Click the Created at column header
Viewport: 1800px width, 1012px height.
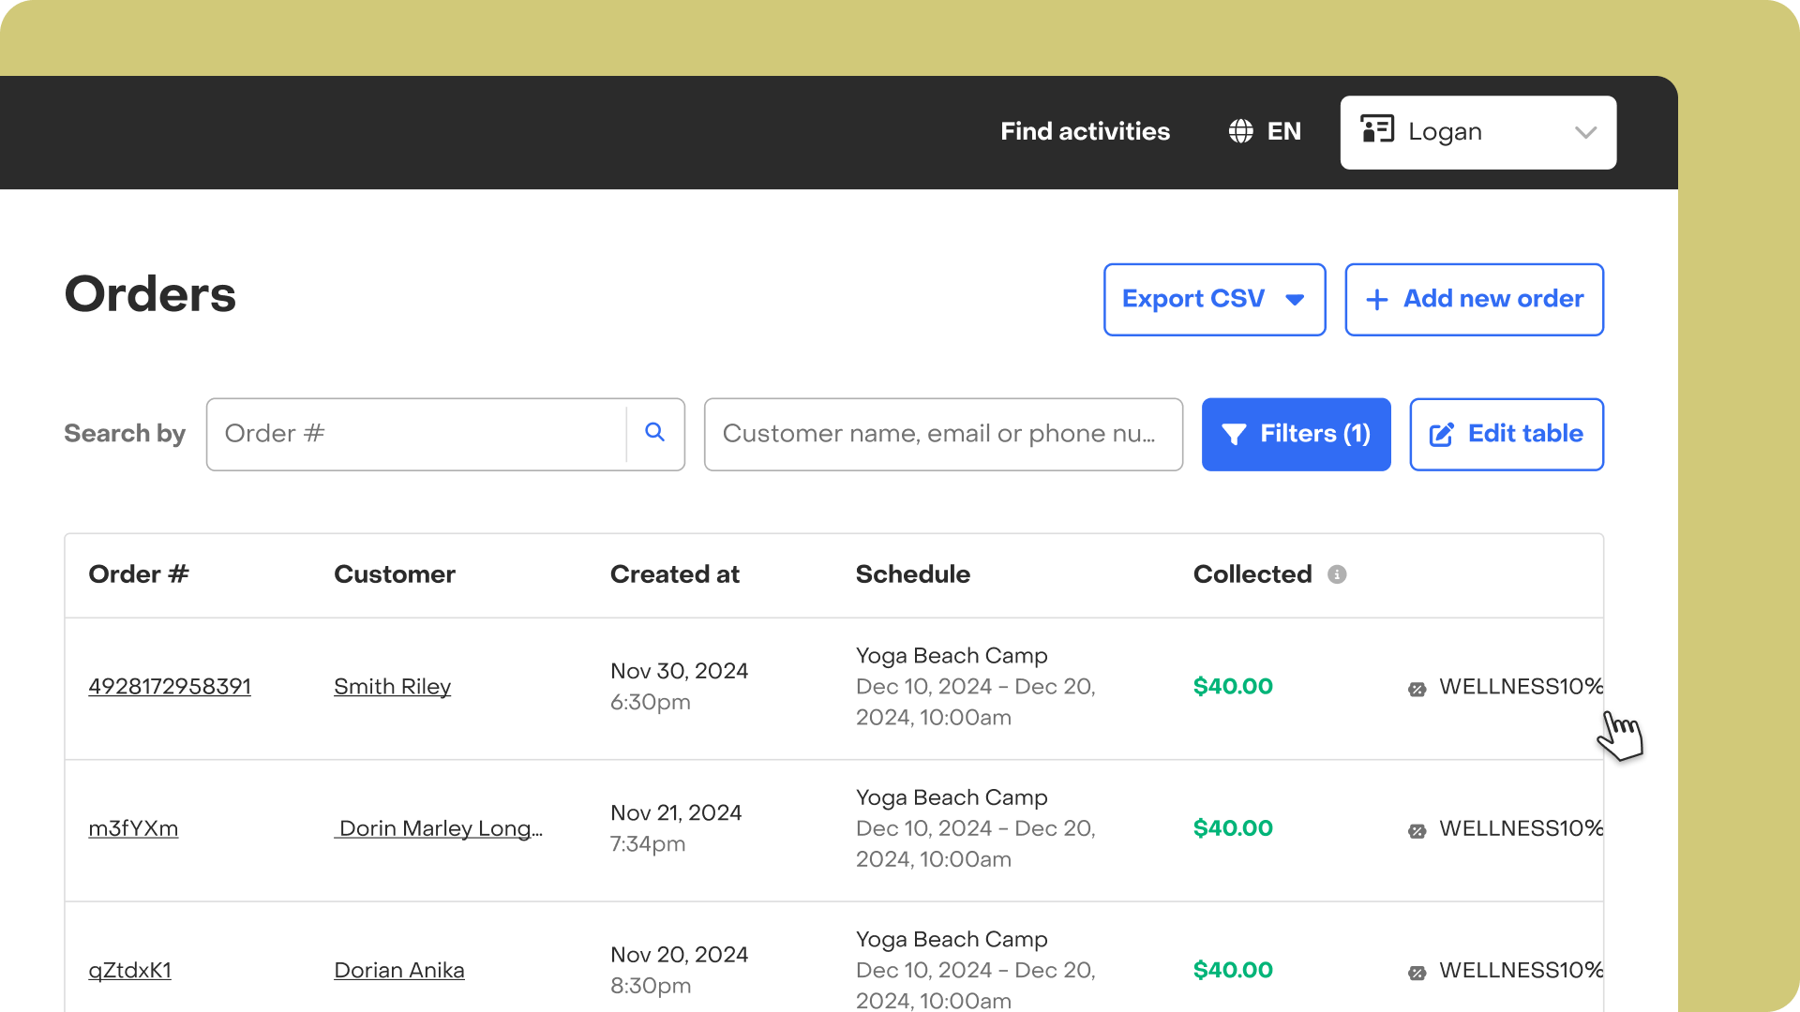coord(674,574)
